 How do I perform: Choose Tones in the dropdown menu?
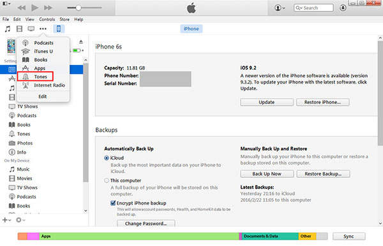[35, 76]
